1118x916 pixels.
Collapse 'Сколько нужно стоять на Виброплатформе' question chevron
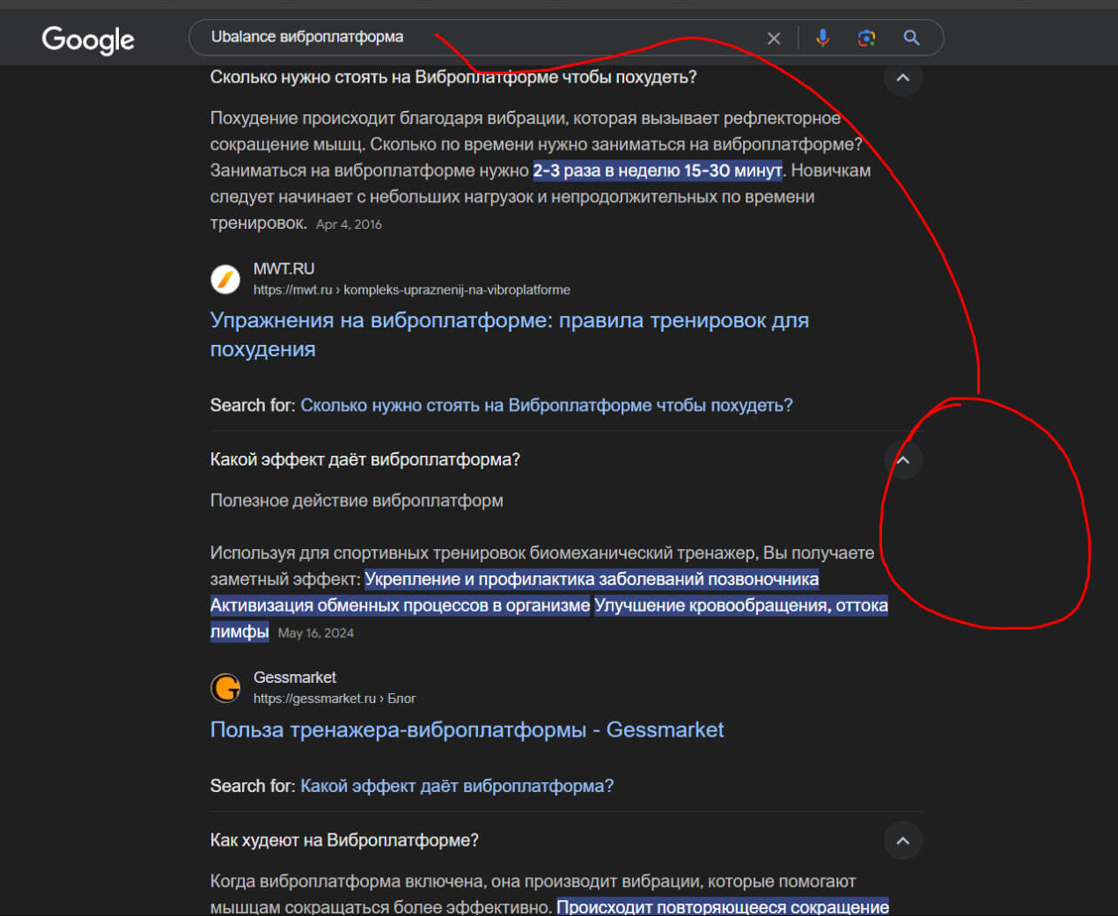click(x=902, y=78)
